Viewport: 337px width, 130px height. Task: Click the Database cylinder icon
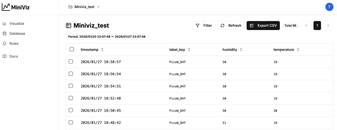coord(4,34)
